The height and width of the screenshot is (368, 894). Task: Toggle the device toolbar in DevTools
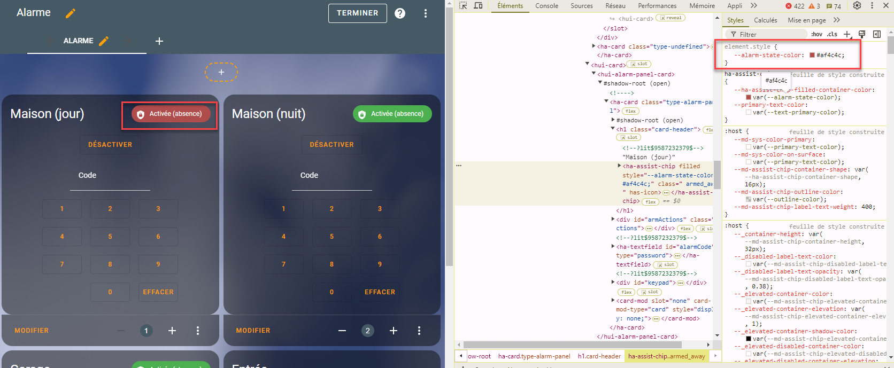click(478, 6)
